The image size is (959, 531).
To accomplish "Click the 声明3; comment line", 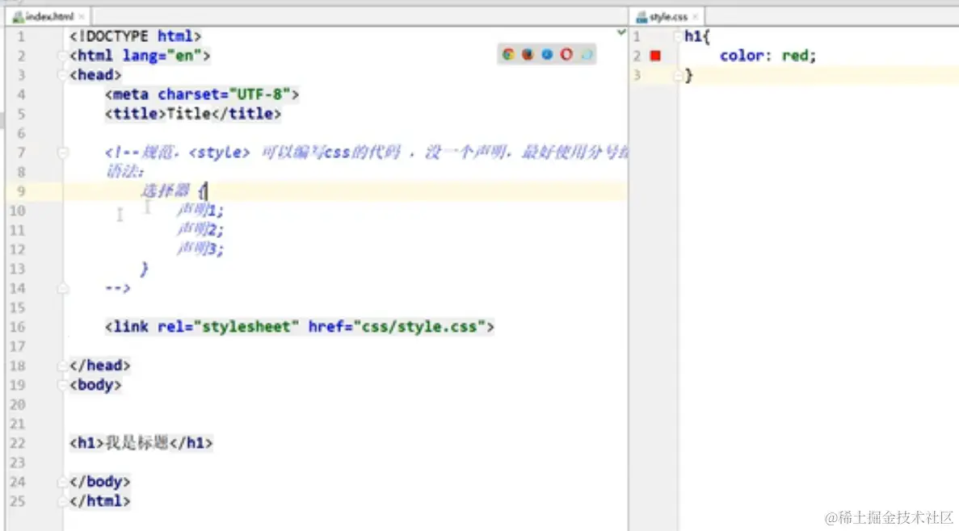I will tap(200, 249).
